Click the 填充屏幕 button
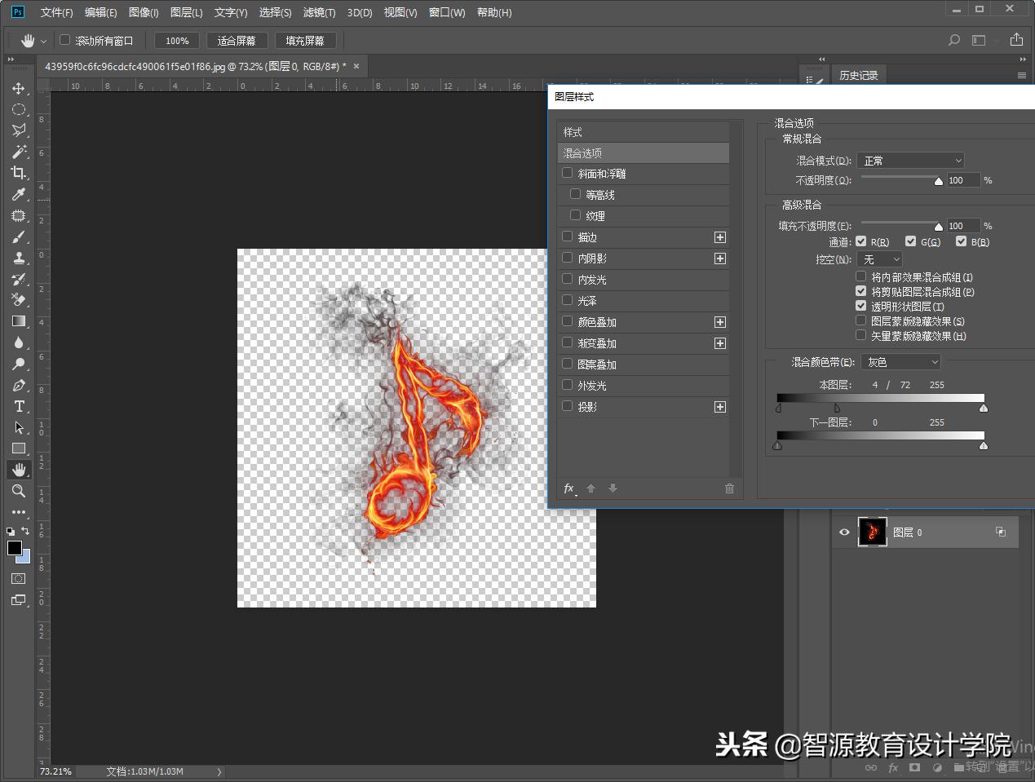The height and width of the screenshot is (782, 1035). point(305,41)
